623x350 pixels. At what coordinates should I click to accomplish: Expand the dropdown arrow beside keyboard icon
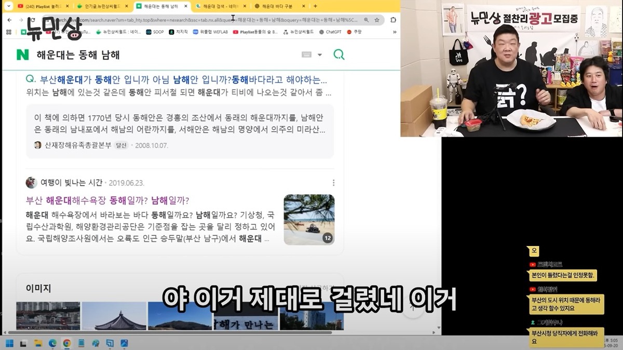(320, 55)
